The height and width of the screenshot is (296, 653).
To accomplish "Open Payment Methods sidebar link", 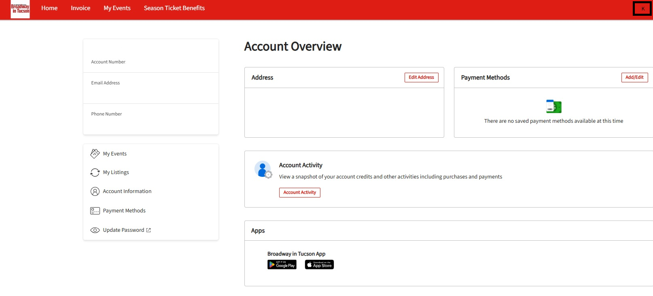I will [x=124, y=211].
